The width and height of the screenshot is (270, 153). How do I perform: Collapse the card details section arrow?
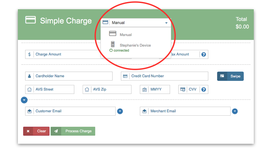(x=24, y=100)
